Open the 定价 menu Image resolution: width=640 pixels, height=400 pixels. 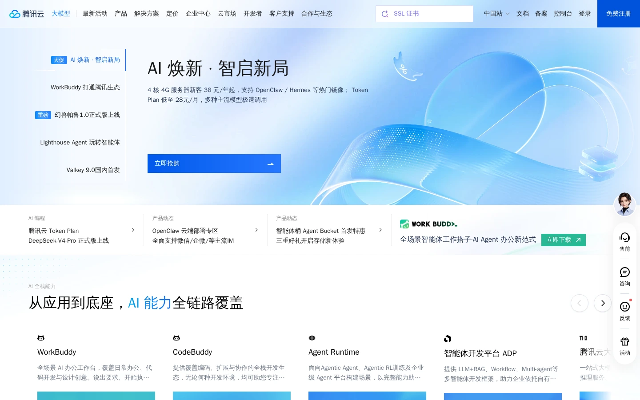pos(172,14)
